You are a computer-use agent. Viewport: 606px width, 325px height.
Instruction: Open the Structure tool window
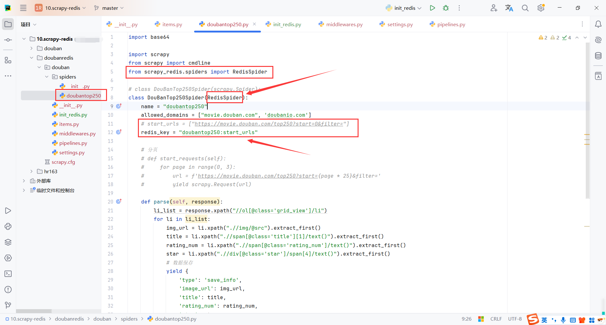[x=8, y=60]
